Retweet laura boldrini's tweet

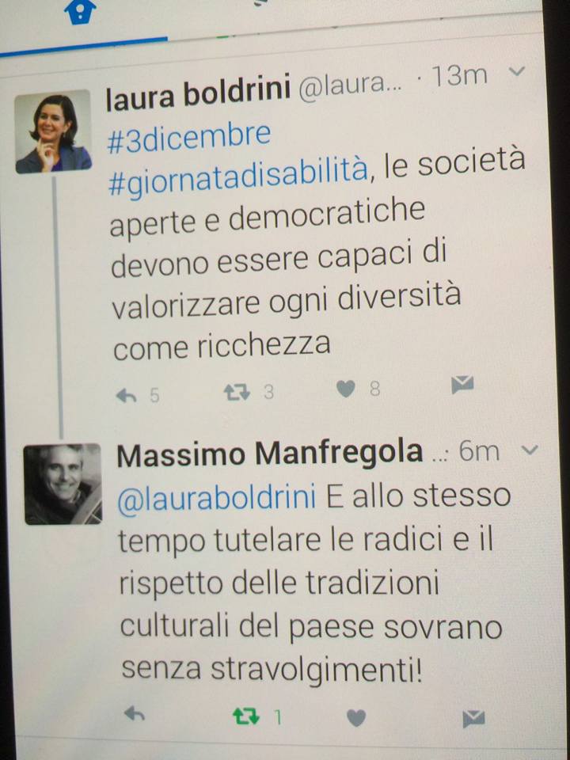click(237, 392)
